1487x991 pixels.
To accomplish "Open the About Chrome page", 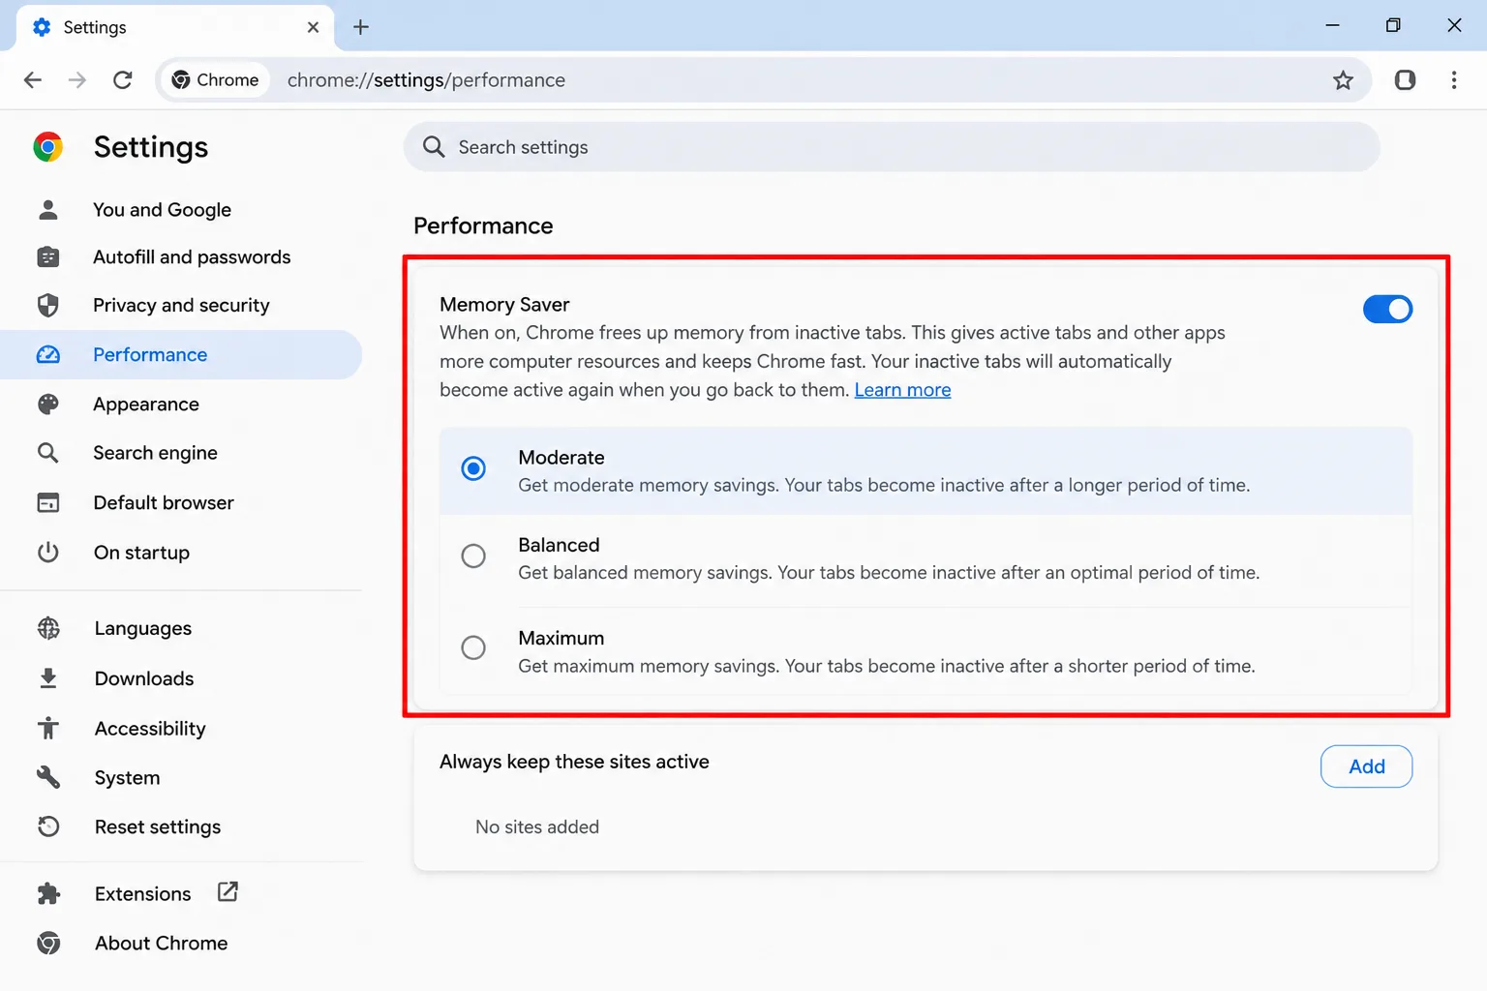I will (x=181, y=943).
